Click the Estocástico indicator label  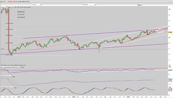pos(6,87)
